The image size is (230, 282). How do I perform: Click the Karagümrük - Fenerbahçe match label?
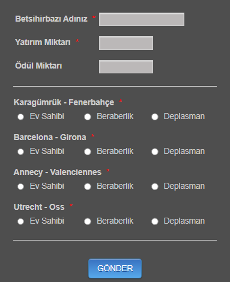click(x=64, y=102)
